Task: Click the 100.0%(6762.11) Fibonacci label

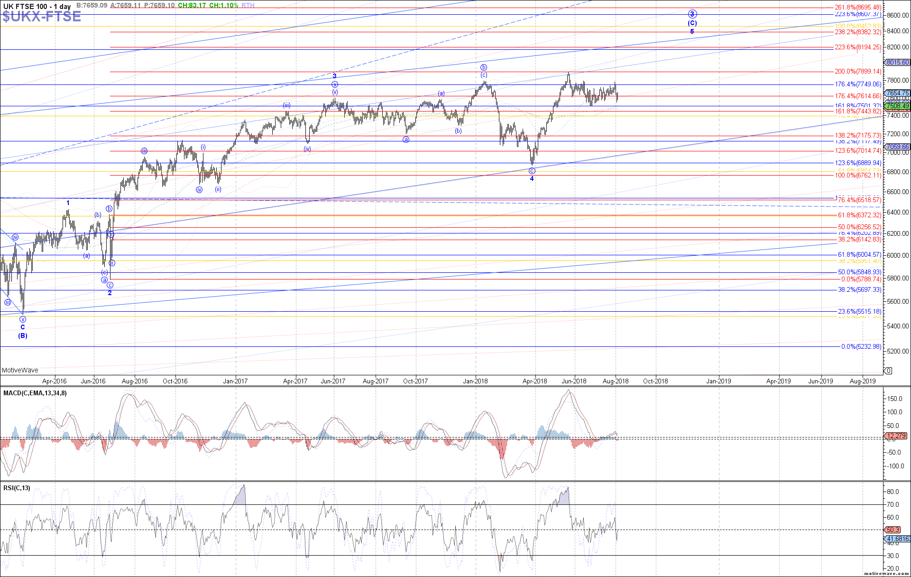Action: 858,176
